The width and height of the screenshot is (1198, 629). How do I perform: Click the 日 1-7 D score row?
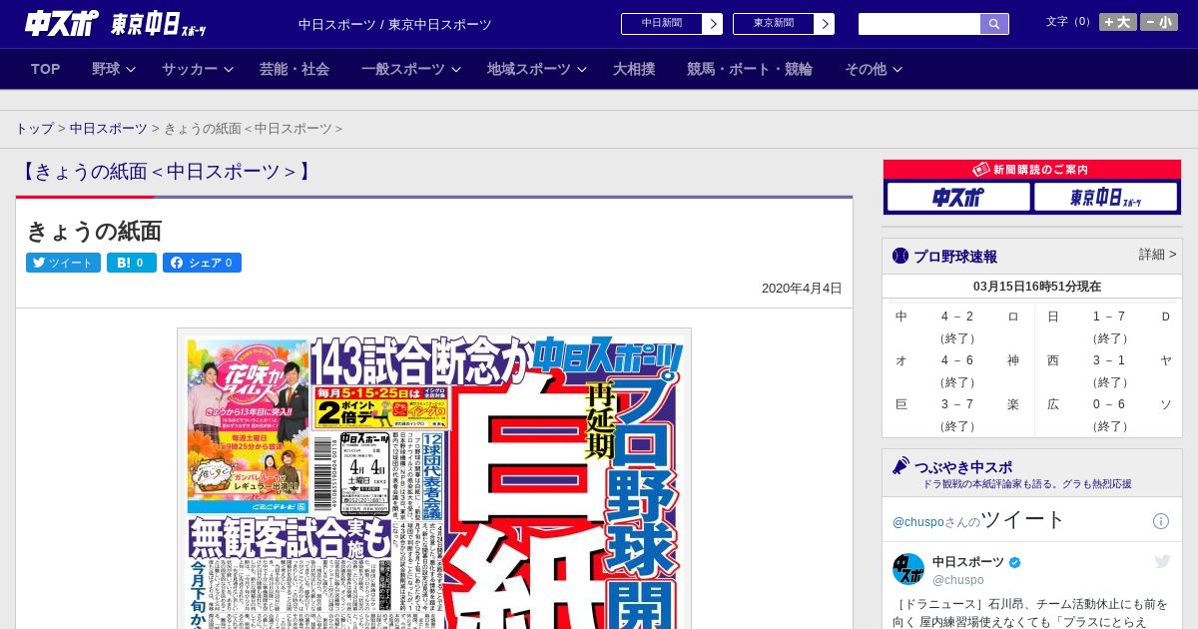click(x=1109, y=316)
